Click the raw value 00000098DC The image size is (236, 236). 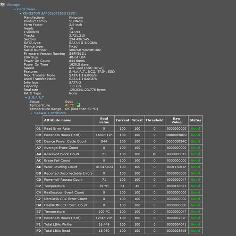177,135
